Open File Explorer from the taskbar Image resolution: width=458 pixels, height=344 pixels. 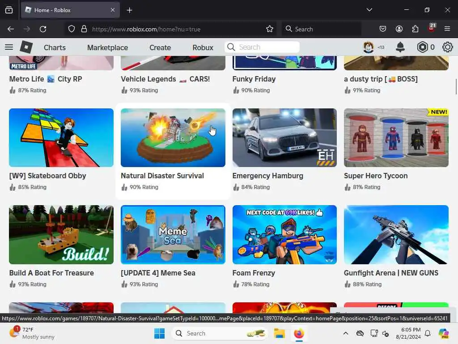[279, 333]
